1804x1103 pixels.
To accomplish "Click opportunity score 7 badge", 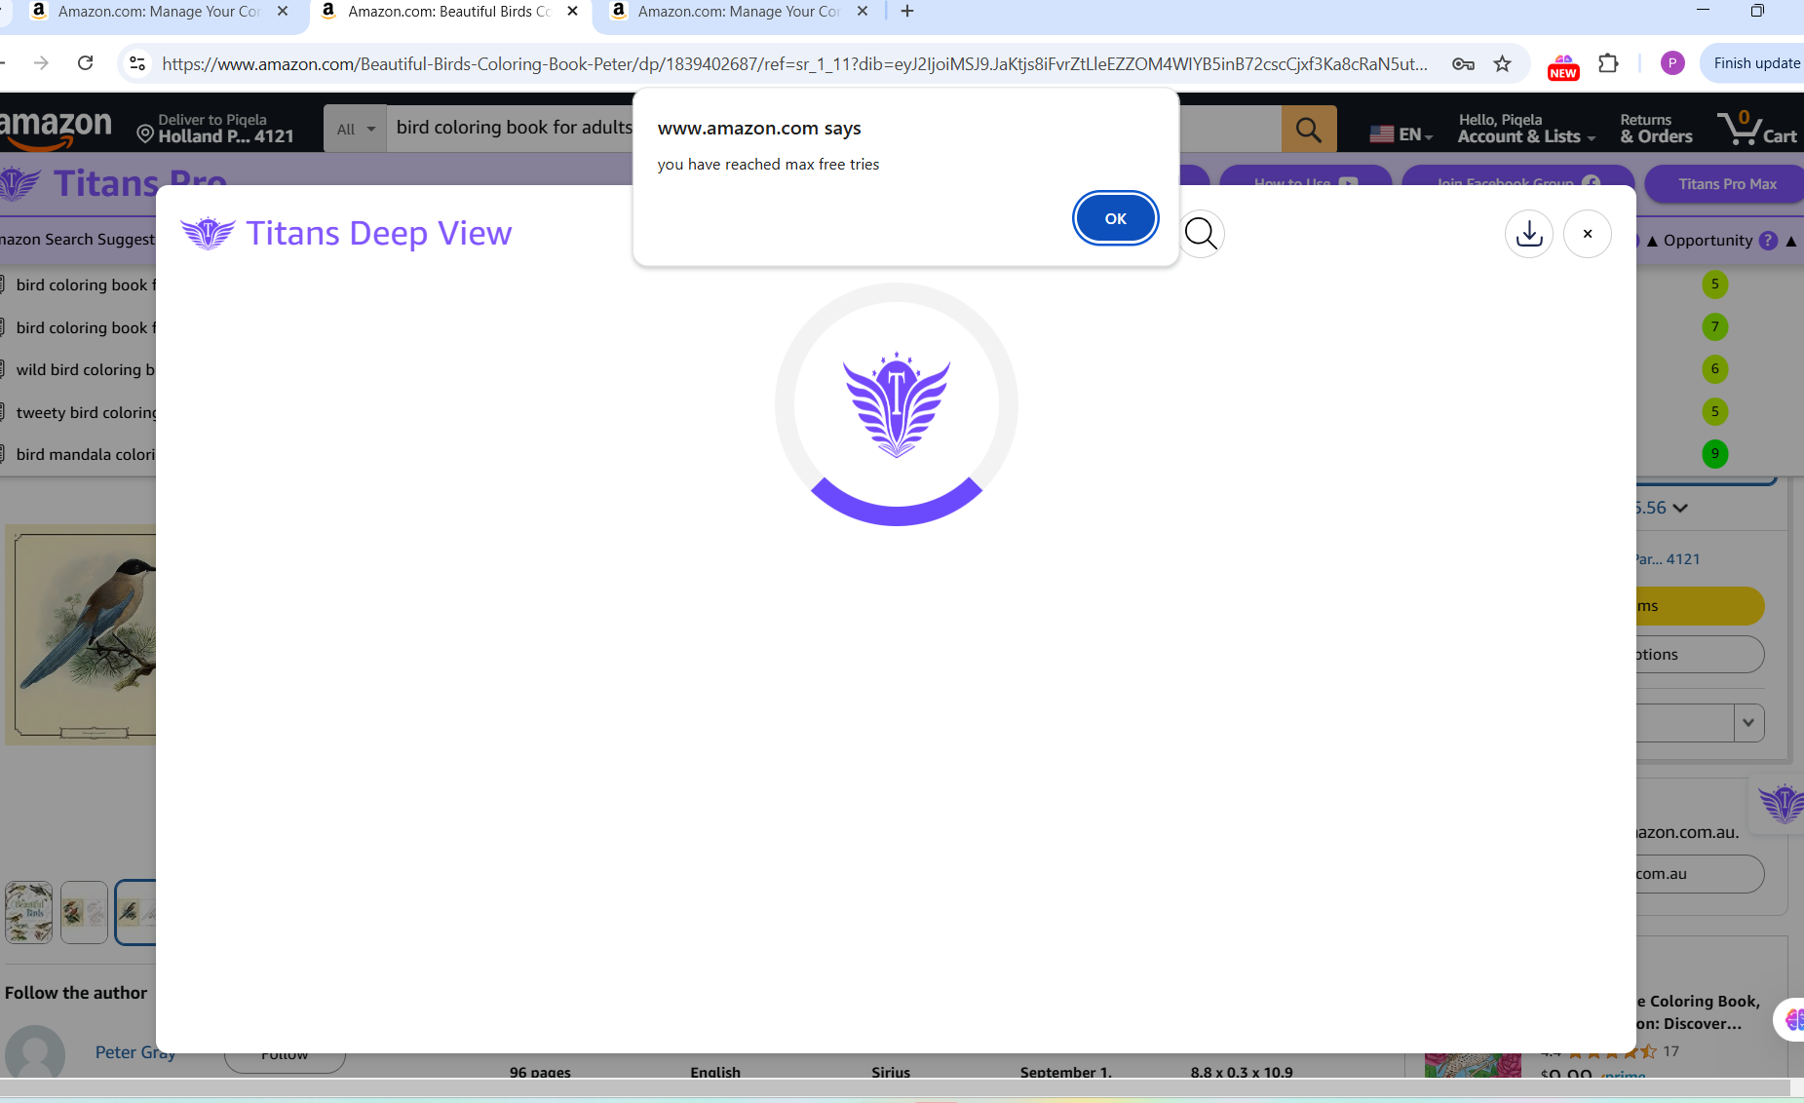I will click(1714, 326).
